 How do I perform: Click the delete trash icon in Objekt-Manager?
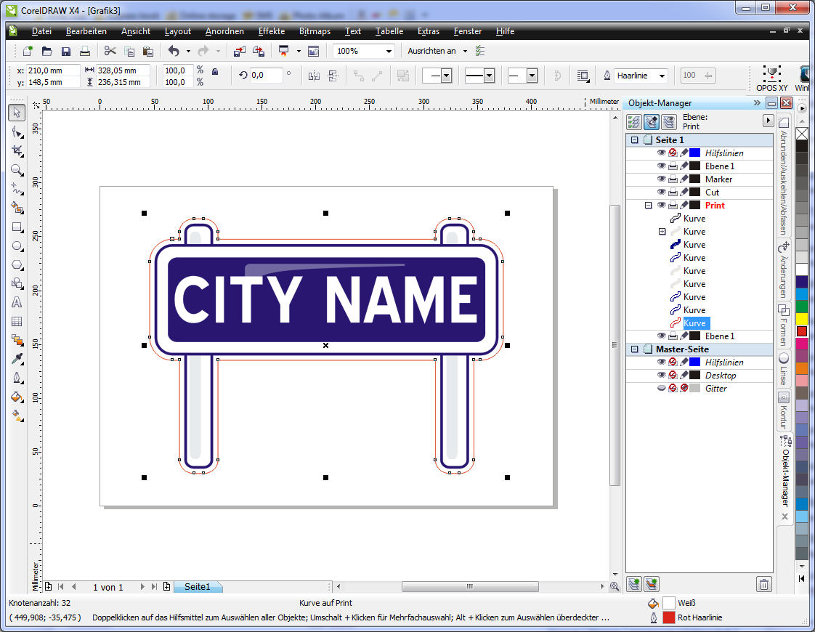(763, 584)
